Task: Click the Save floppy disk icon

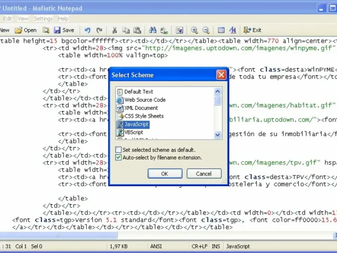Action: tap(57, 30)
